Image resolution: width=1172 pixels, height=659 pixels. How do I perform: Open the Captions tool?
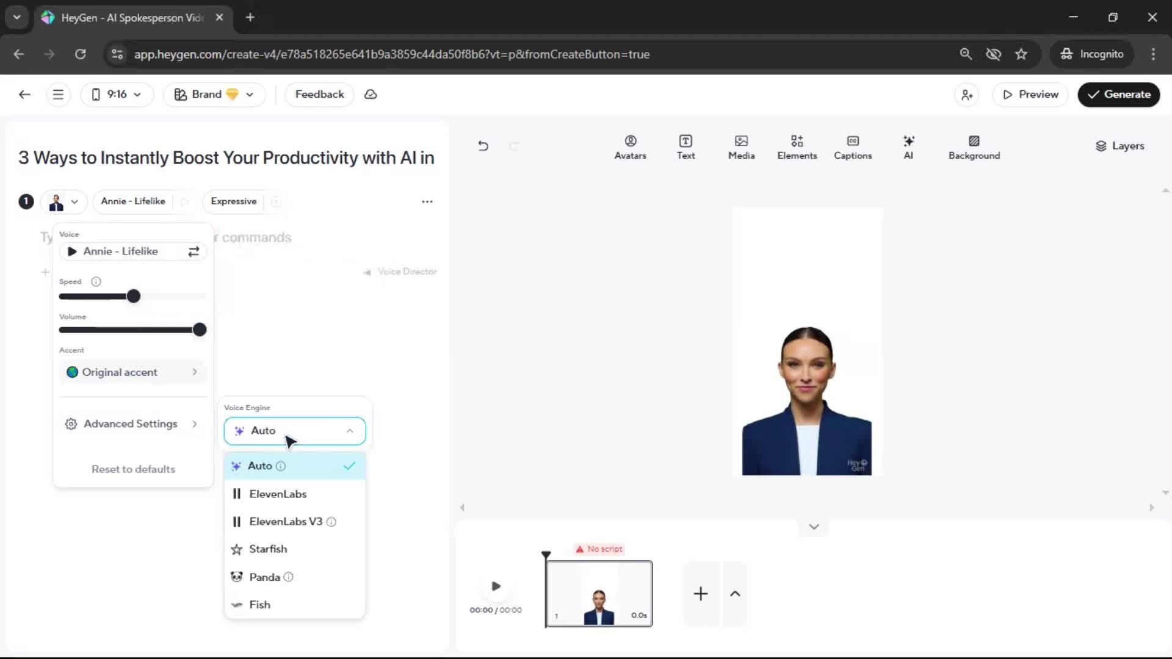pyautogui.click(x=852, y=147)
